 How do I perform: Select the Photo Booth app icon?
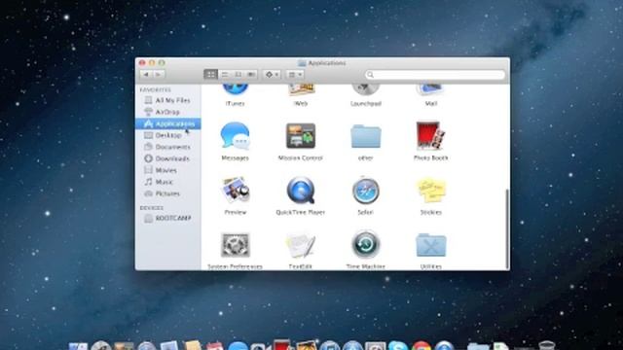[430, 136]
